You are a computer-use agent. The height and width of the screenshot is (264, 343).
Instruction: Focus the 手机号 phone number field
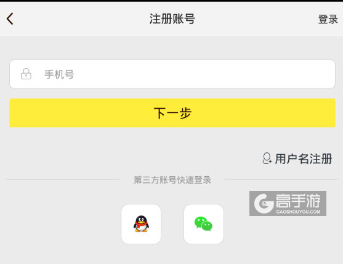pyautogui.click(x=172, y=74)
